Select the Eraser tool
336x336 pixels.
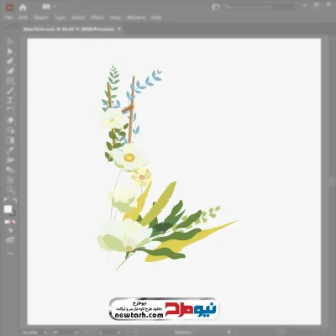click(x=10, y=120)
